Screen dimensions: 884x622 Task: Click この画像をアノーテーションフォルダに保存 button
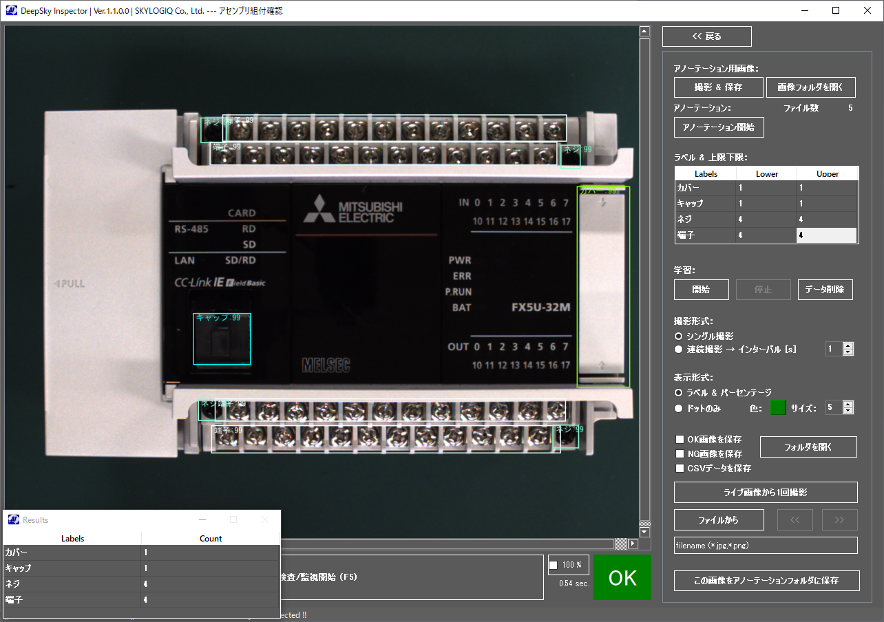(767, 580)
